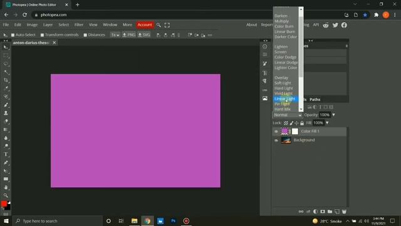
Task: Open the Opacity slider arrow
Action: coord(334,115)
